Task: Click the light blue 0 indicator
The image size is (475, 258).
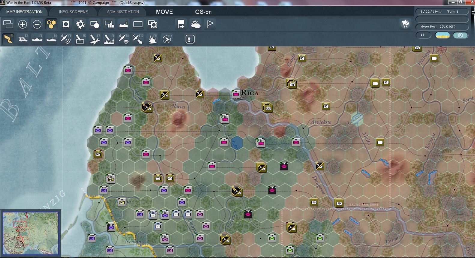Action: pyautogui.click(x=460, y=35)
